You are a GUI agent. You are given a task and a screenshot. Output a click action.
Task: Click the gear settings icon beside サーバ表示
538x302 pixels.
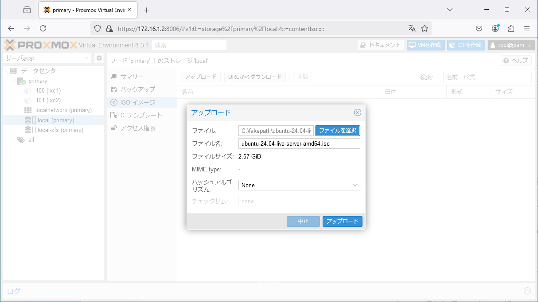99,58
